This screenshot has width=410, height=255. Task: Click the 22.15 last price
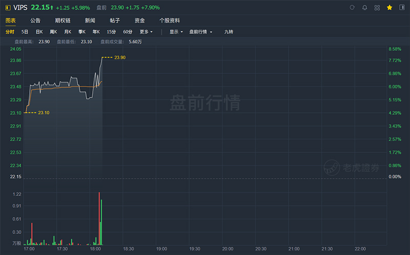pos(40,7)
